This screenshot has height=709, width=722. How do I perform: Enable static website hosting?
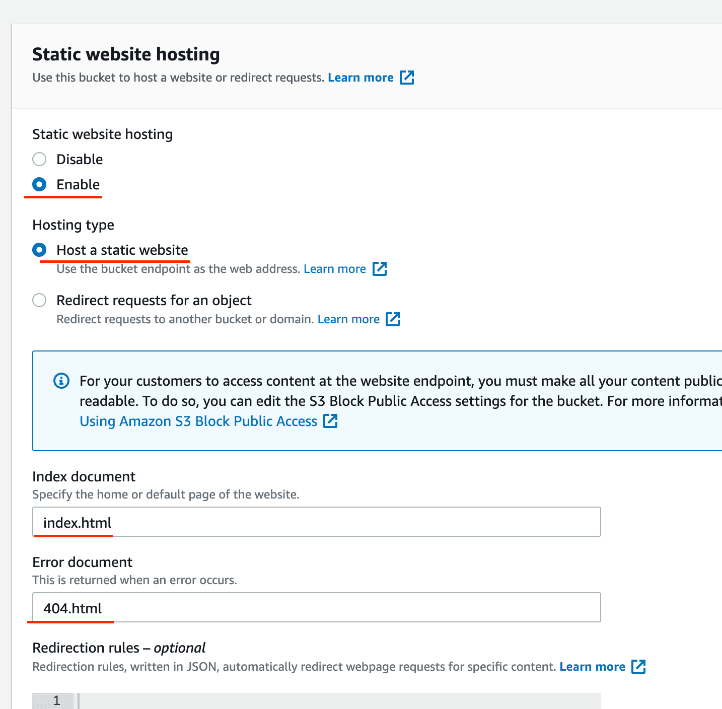tap(39, 184)
